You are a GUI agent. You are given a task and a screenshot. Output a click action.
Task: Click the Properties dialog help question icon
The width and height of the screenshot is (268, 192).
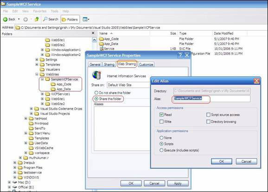(x=180, y=55)
